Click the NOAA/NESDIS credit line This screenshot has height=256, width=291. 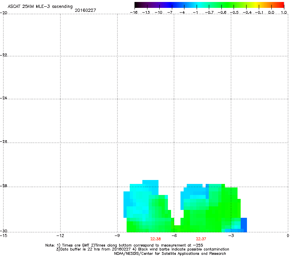[170, 254]
